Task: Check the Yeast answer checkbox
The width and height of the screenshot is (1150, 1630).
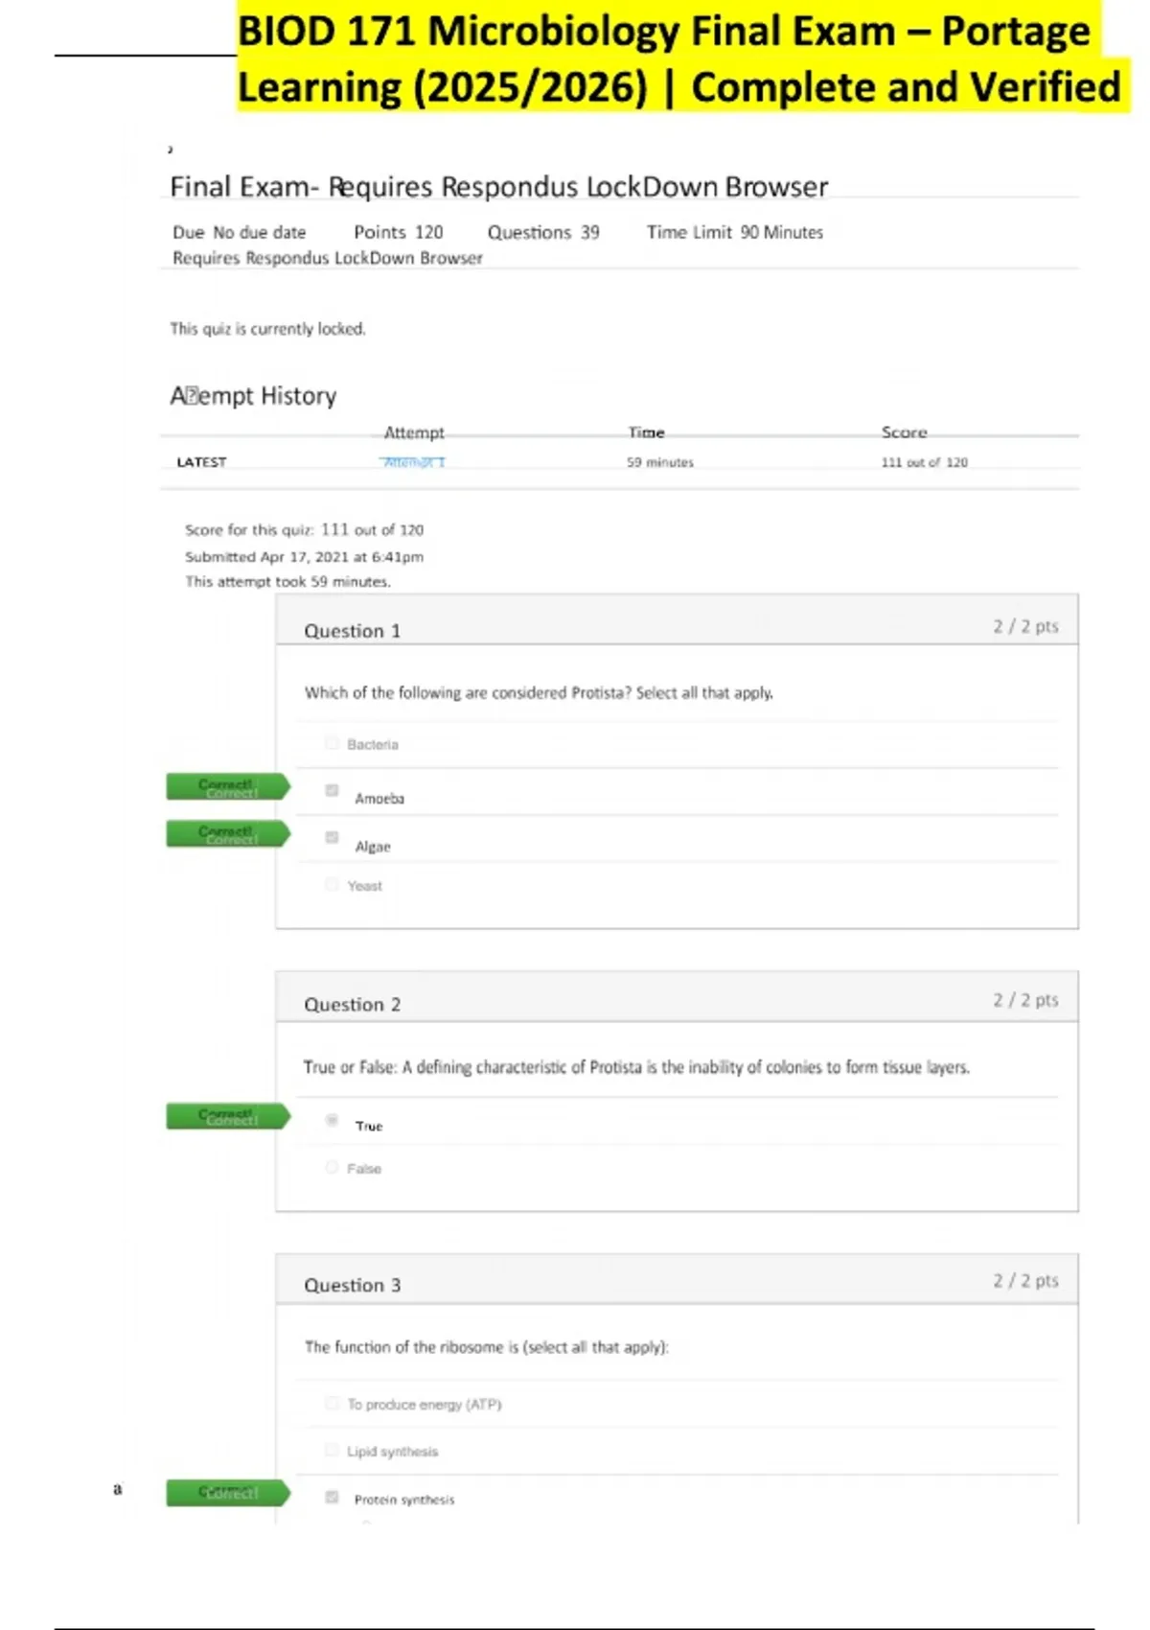Action: click(x=332, y=884)
